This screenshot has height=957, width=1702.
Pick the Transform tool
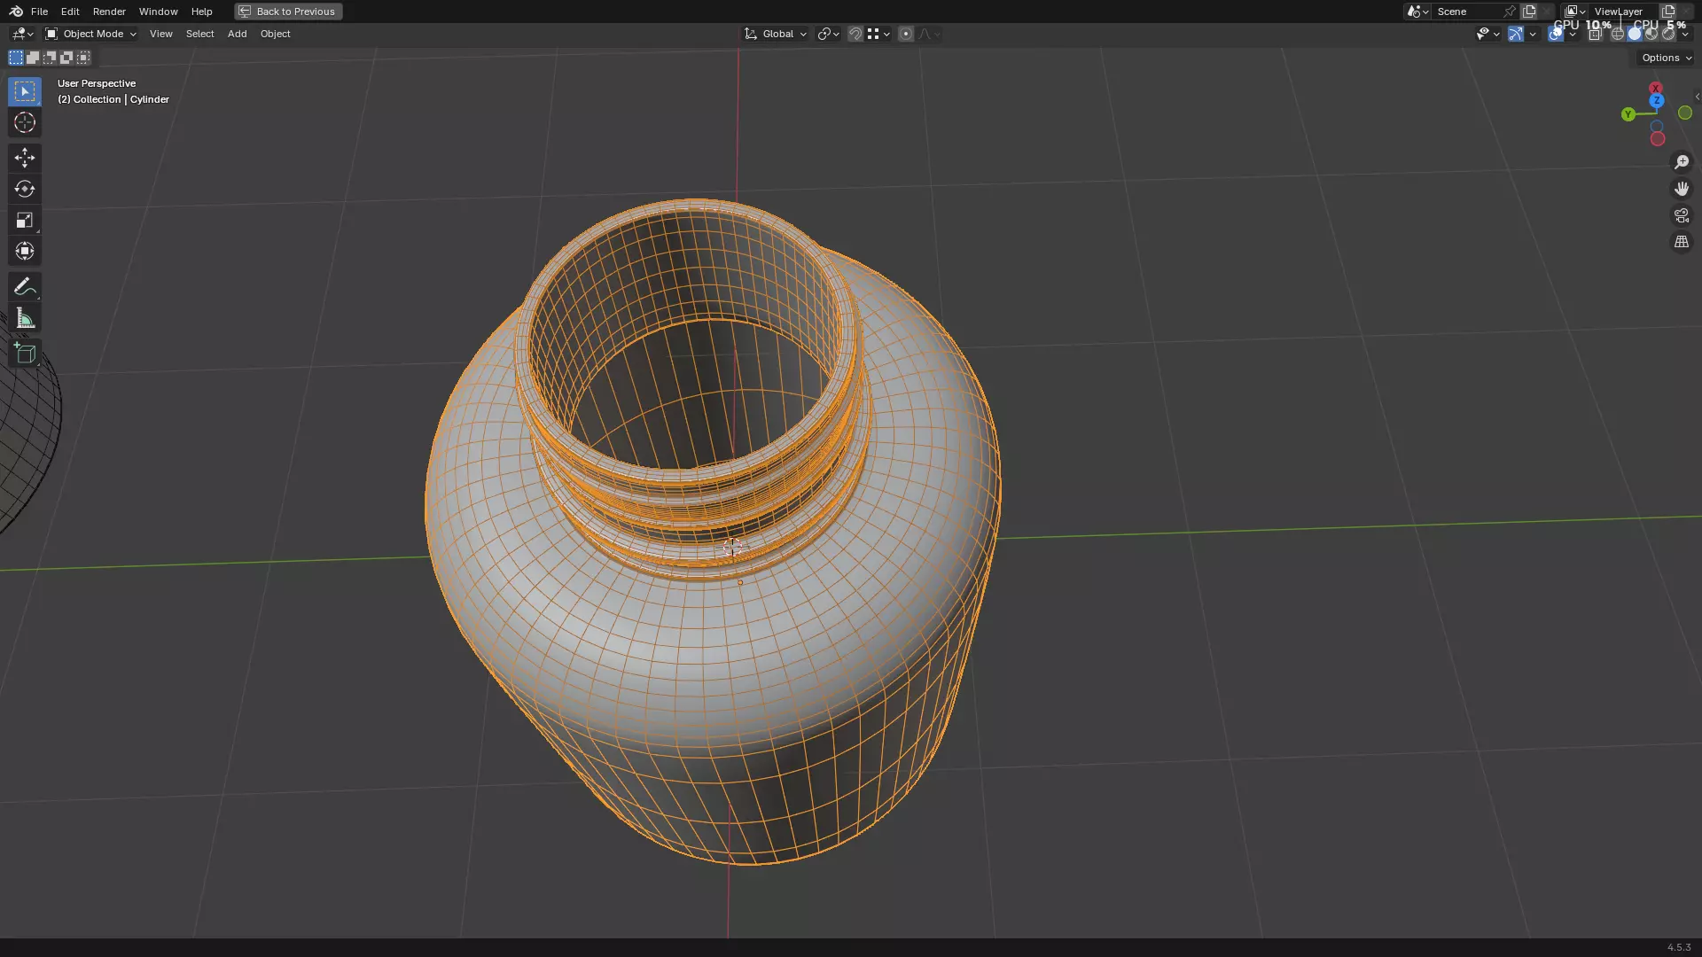point(25,251)
